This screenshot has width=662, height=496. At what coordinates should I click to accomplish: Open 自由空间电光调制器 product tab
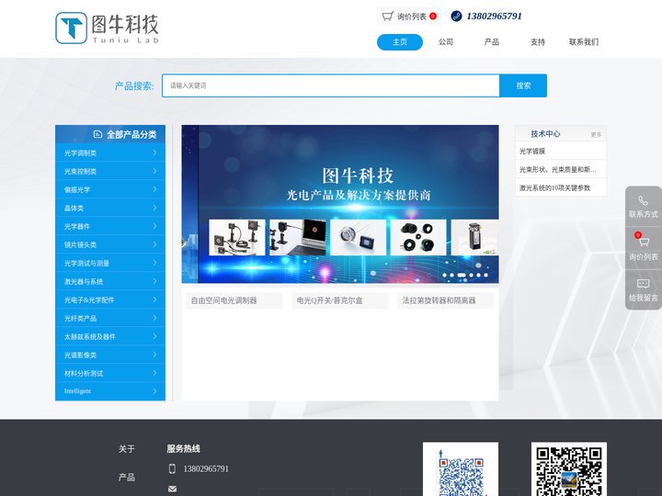pyautogui.click(x=234, y=300)
